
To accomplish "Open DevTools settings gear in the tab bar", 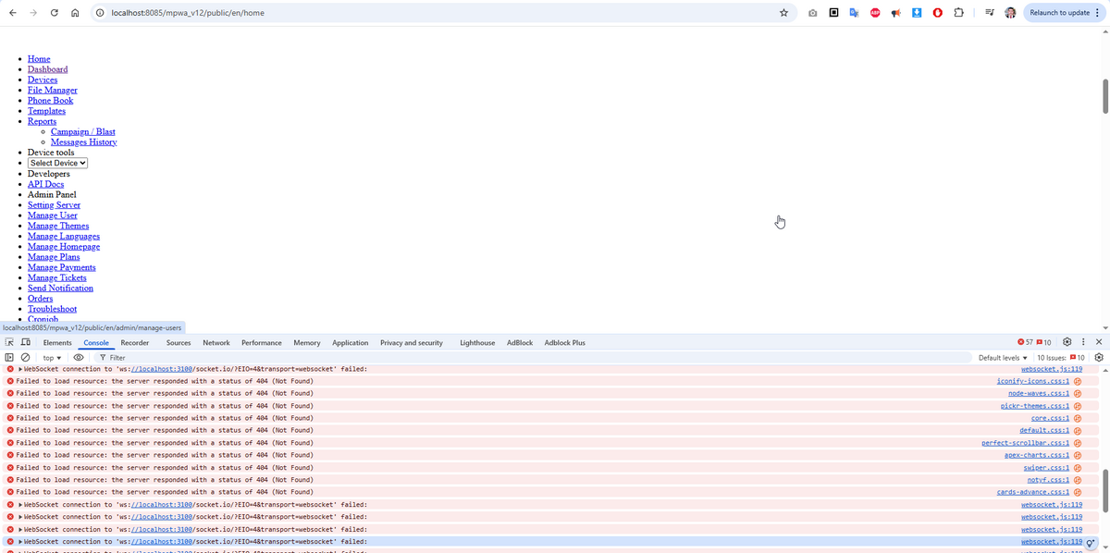I will 1067,342.
